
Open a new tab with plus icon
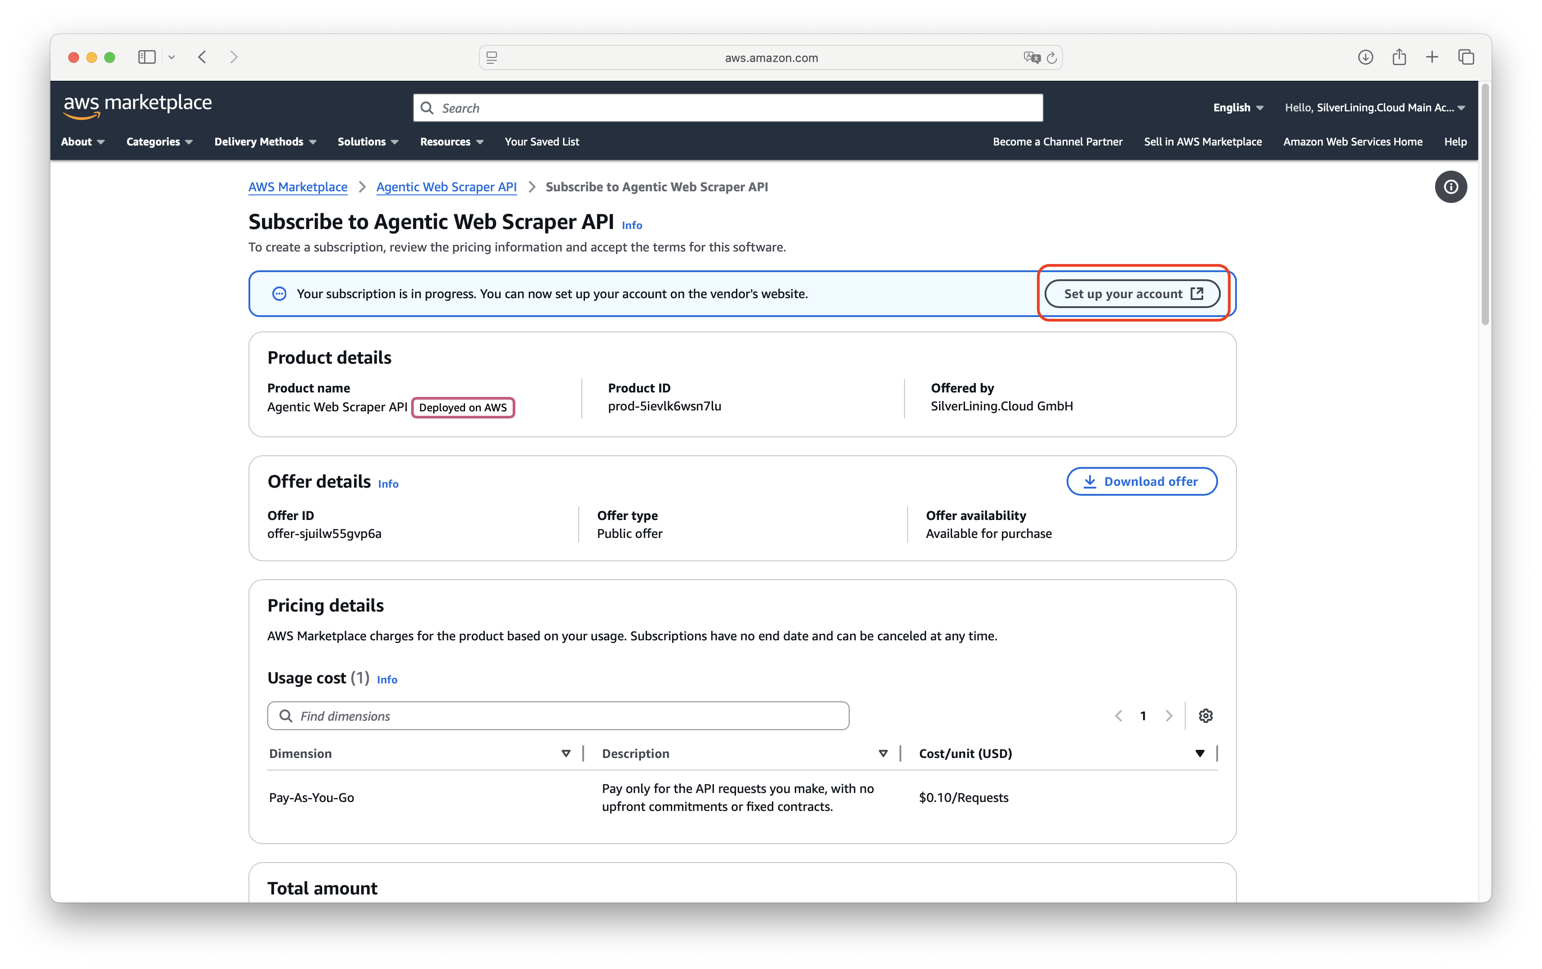[1432, 57]
